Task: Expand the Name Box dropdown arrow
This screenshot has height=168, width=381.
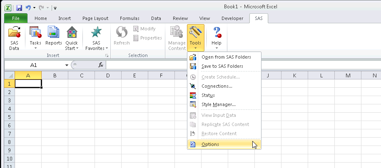Action: coord(67,65)
